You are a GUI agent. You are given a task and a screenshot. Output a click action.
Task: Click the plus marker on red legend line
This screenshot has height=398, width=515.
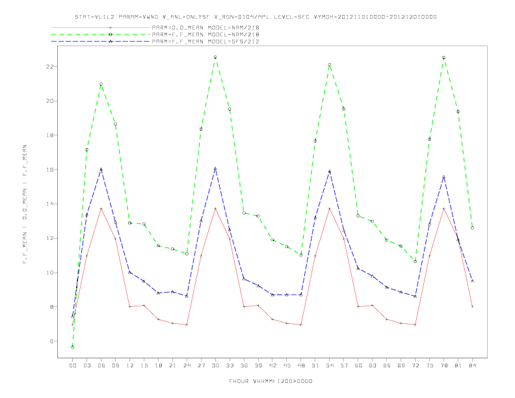tap(111, 27)
